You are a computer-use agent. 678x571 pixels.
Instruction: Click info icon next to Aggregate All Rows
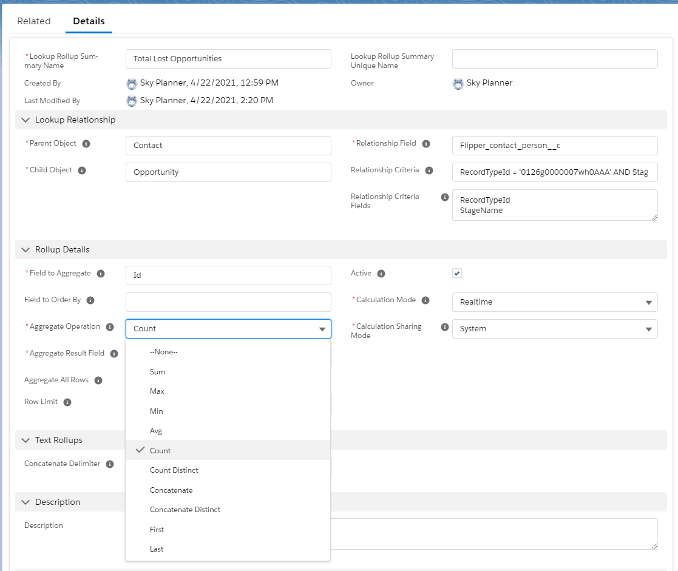click(98, 380)
